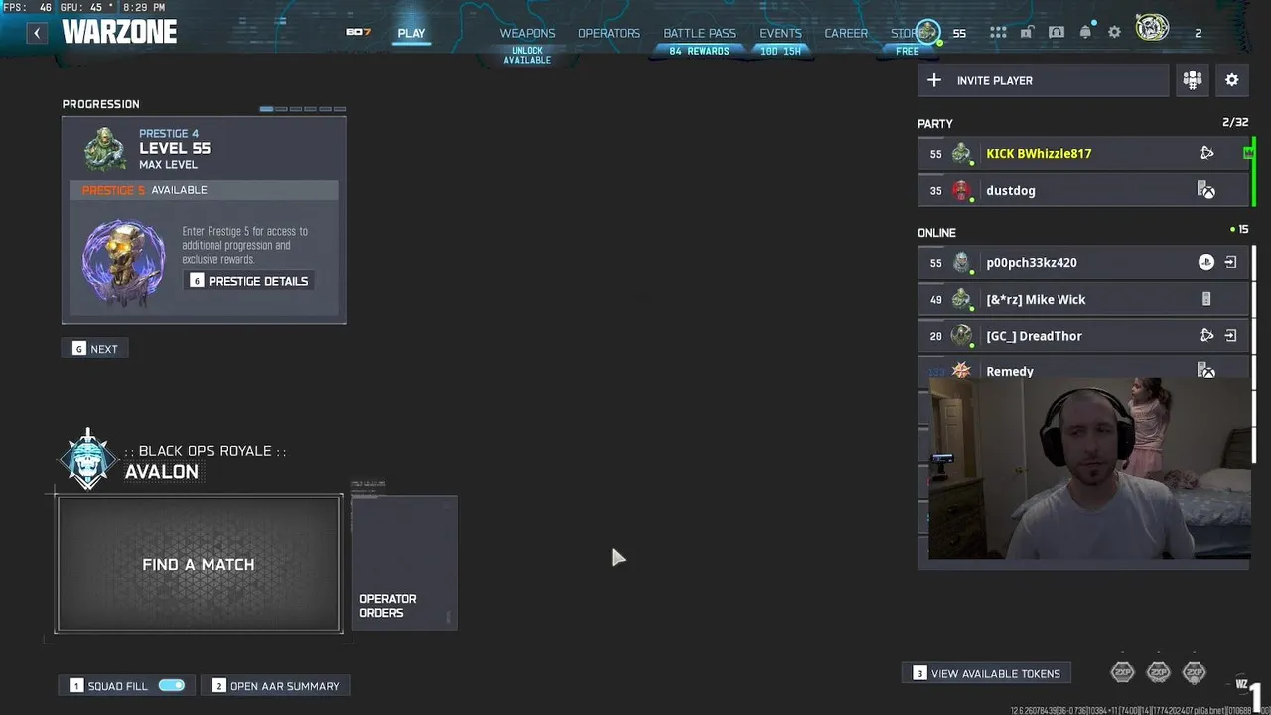1271x715 pixels.
Task: Click the third double XP token icon
Action: point(1194,673)
